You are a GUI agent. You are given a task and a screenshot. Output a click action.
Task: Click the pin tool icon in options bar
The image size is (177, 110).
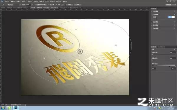point(3,5)
